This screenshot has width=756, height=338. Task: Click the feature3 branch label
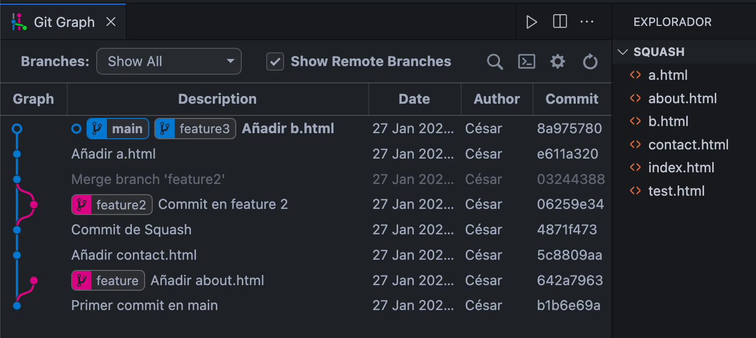coord(195,129)
